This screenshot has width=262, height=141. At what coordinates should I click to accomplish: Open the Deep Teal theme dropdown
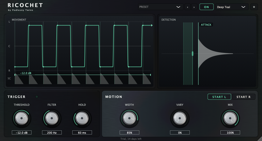pyautogui.click(x=232, y=7)
